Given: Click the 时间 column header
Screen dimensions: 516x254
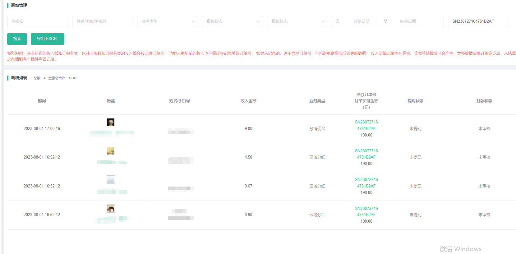Looking at the screenshot, I should click(42, 101).
